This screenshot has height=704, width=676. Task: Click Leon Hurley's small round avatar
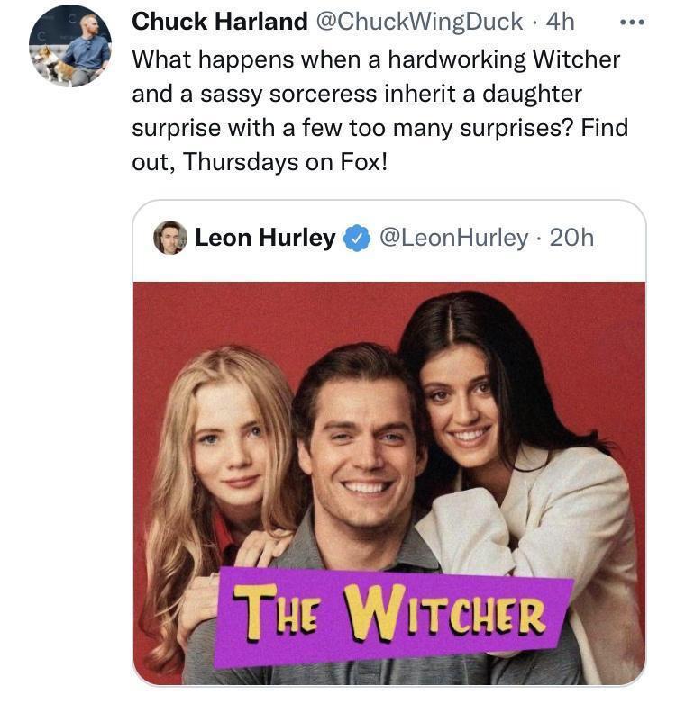[x=169, y=238]
